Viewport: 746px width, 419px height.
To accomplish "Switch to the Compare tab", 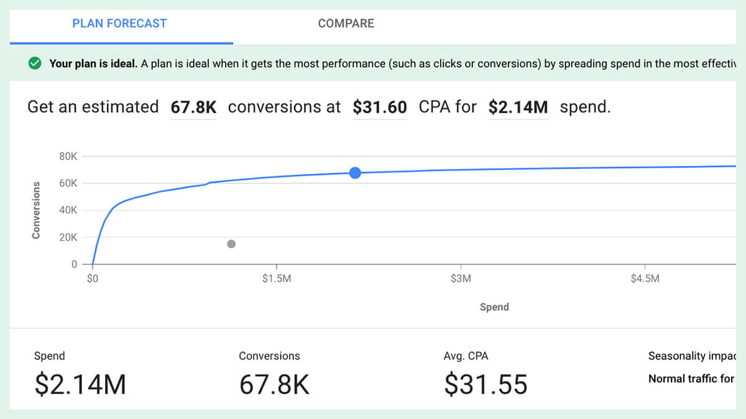I will pos(346,23).
